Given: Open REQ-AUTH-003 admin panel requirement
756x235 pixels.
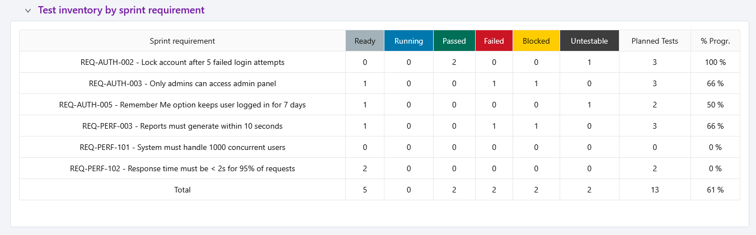Looking at the screenshot, I should (182, 83).
